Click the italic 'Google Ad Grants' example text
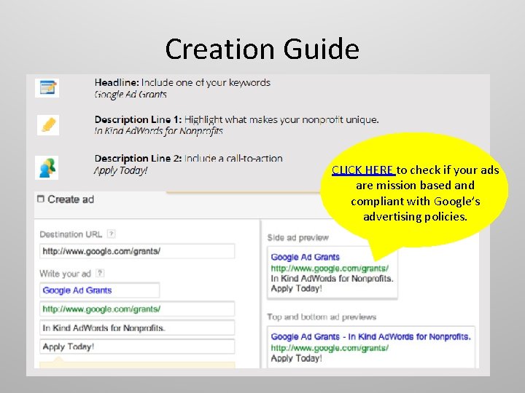The width and height of the screenshot is (525, 393). pyautogui.click(x=131, y=94)
